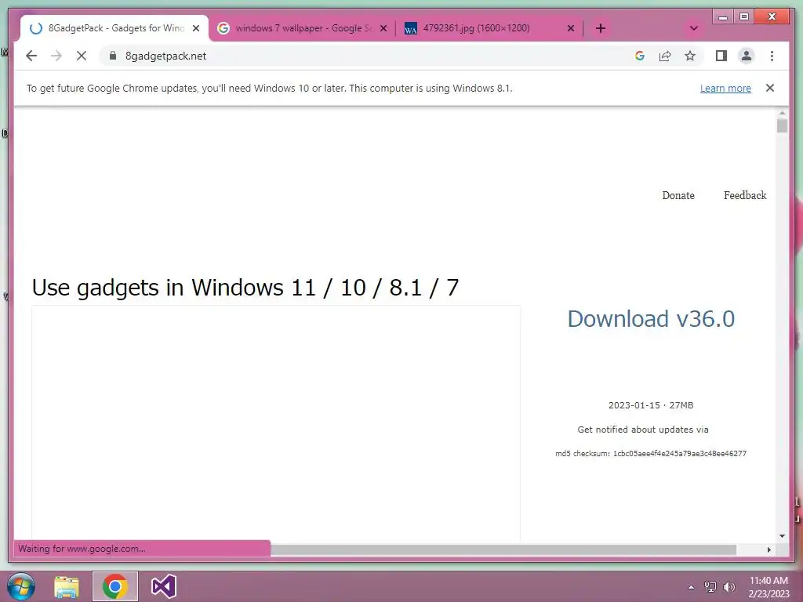Launch Visual Studio from the taskbar
The height and width of the screenshot is (602, 803).
(164, 586)
